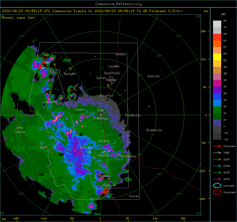Click the 6.1 top label left of RockyMH
This screenshot has height=222, width=237.
[x=57, y=72]
